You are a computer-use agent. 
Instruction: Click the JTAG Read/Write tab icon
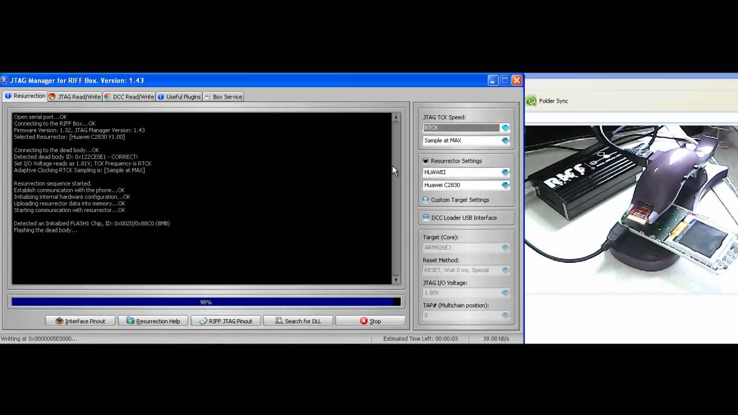click(x=52, y=97)
